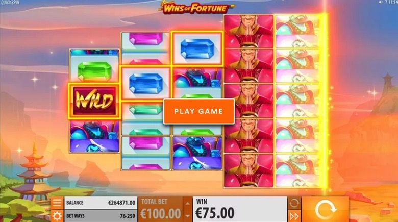This screenshot has height=222, width=398.
Task: Click the Total Bet €100.00 panel
Action: tap(161, 209)
